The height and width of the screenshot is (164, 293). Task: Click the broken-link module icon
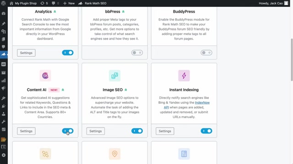45,154
